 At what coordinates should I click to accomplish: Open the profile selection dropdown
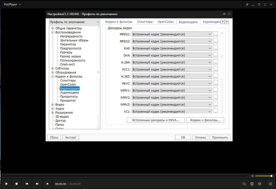point(75,22)
